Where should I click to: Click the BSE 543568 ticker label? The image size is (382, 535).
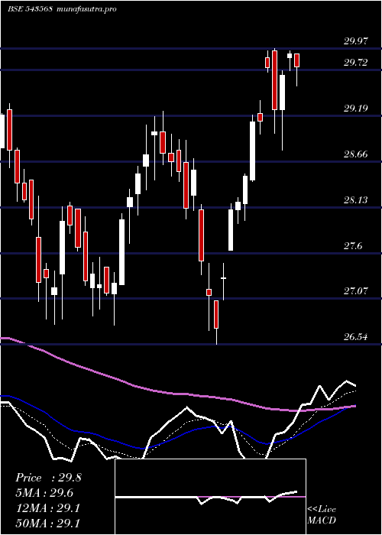[30, 9]
